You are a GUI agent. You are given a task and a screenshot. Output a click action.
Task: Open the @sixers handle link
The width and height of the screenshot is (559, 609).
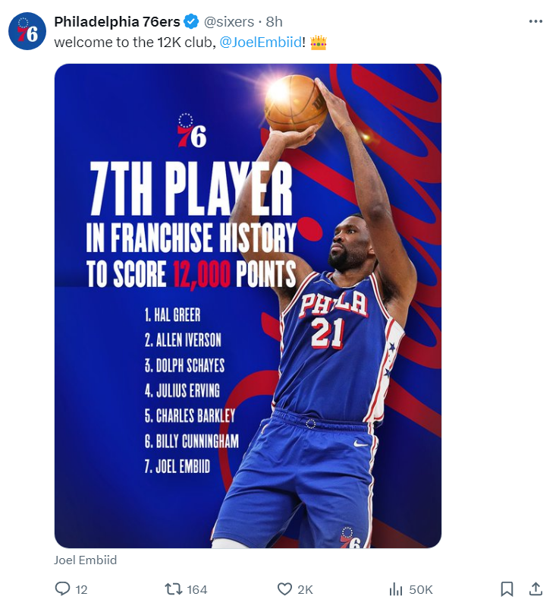[229, 22]
